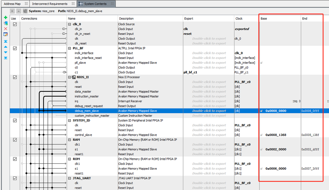329x190 pixels.
Task: Click the lock icon beside base 0x0008_0800
Action: tap(261, 111)
